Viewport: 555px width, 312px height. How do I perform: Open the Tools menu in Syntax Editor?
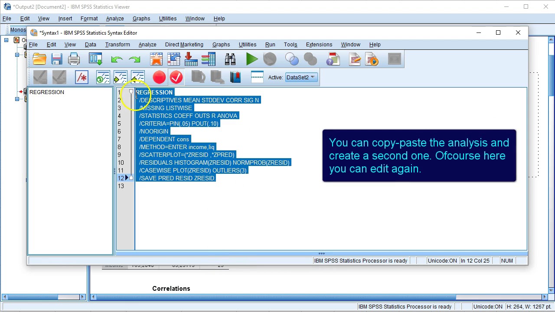291,45
